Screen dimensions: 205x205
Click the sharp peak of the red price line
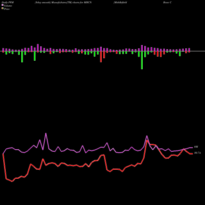coord(147,140)
